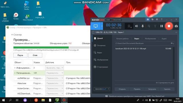Open Alice assistant purple taskbar icon
This screenshot has height=103, width=183.
coord(25,100)
